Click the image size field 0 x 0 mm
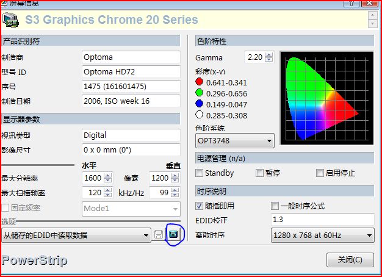Viewport: 382px width, 277px height. click(x=131, y=150)
